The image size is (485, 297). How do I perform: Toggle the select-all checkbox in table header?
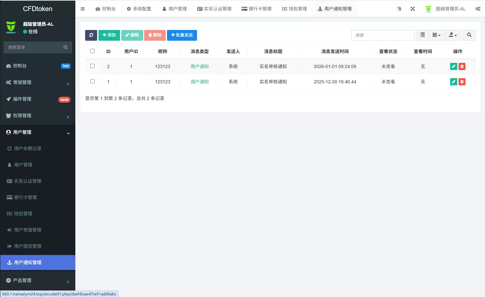pyautogui.click(x=92, y=50)
